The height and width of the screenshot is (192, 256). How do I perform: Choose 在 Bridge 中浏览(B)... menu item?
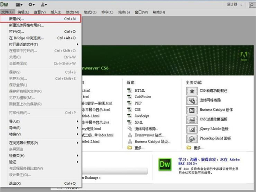pos(41,38)
